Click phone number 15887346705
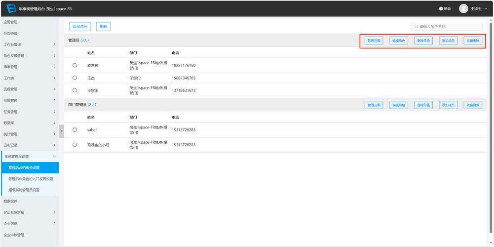This screenshot has height=247, width=494. pos(184,78)
